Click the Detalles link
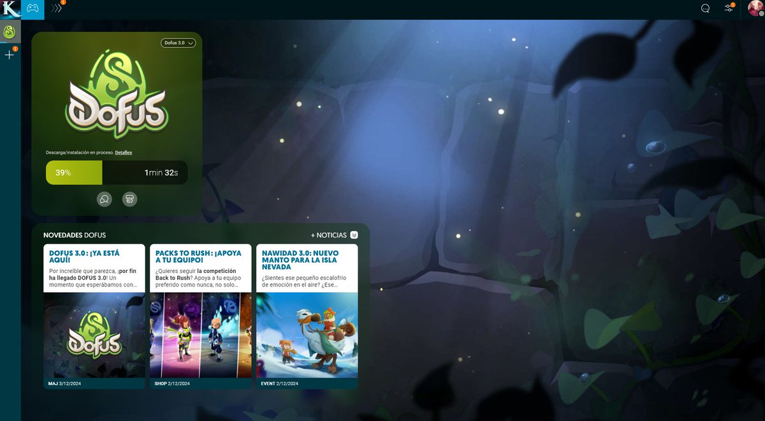765x421 pixels. pyautogui.click(x=124, y=152)
